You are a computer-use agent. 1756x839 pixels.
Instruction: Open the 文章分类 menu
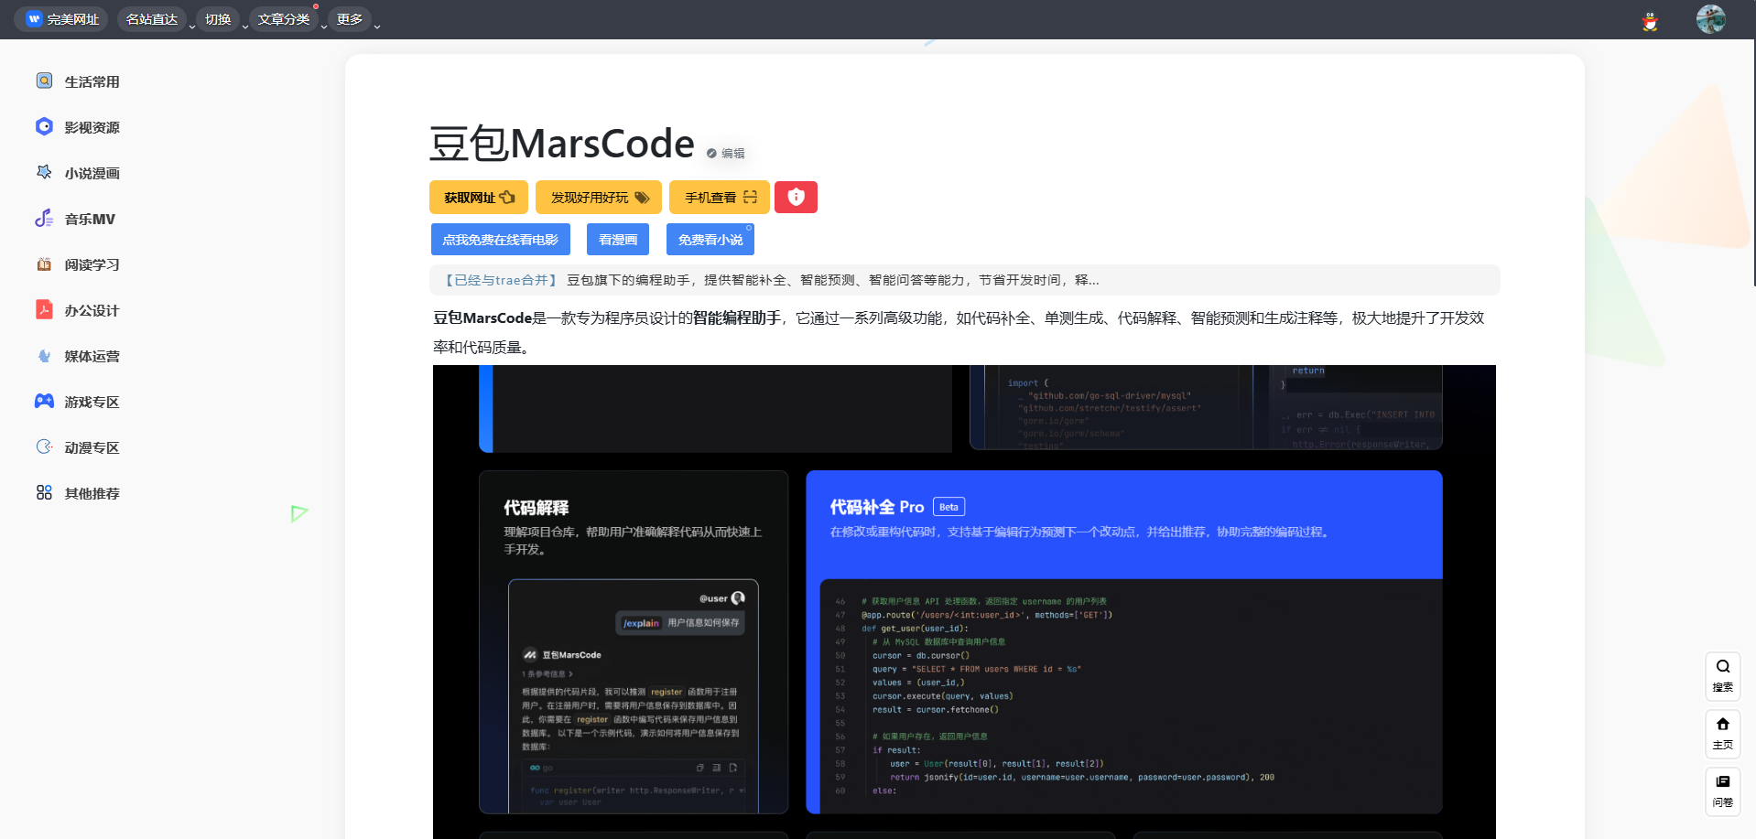click(284, 19)
